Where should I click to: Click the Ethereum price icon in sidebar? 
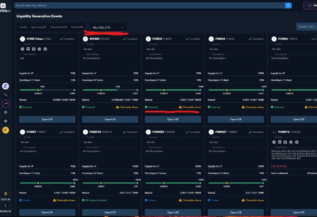click(6, 206)
